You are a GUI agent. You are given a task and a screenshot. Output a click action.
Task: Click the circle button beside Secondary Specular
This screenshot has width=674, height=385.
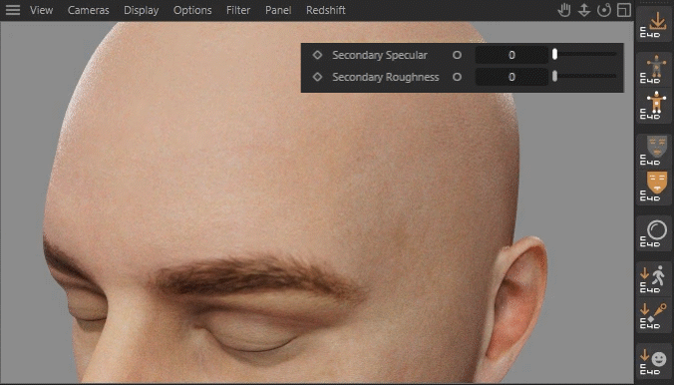(457, 55)
